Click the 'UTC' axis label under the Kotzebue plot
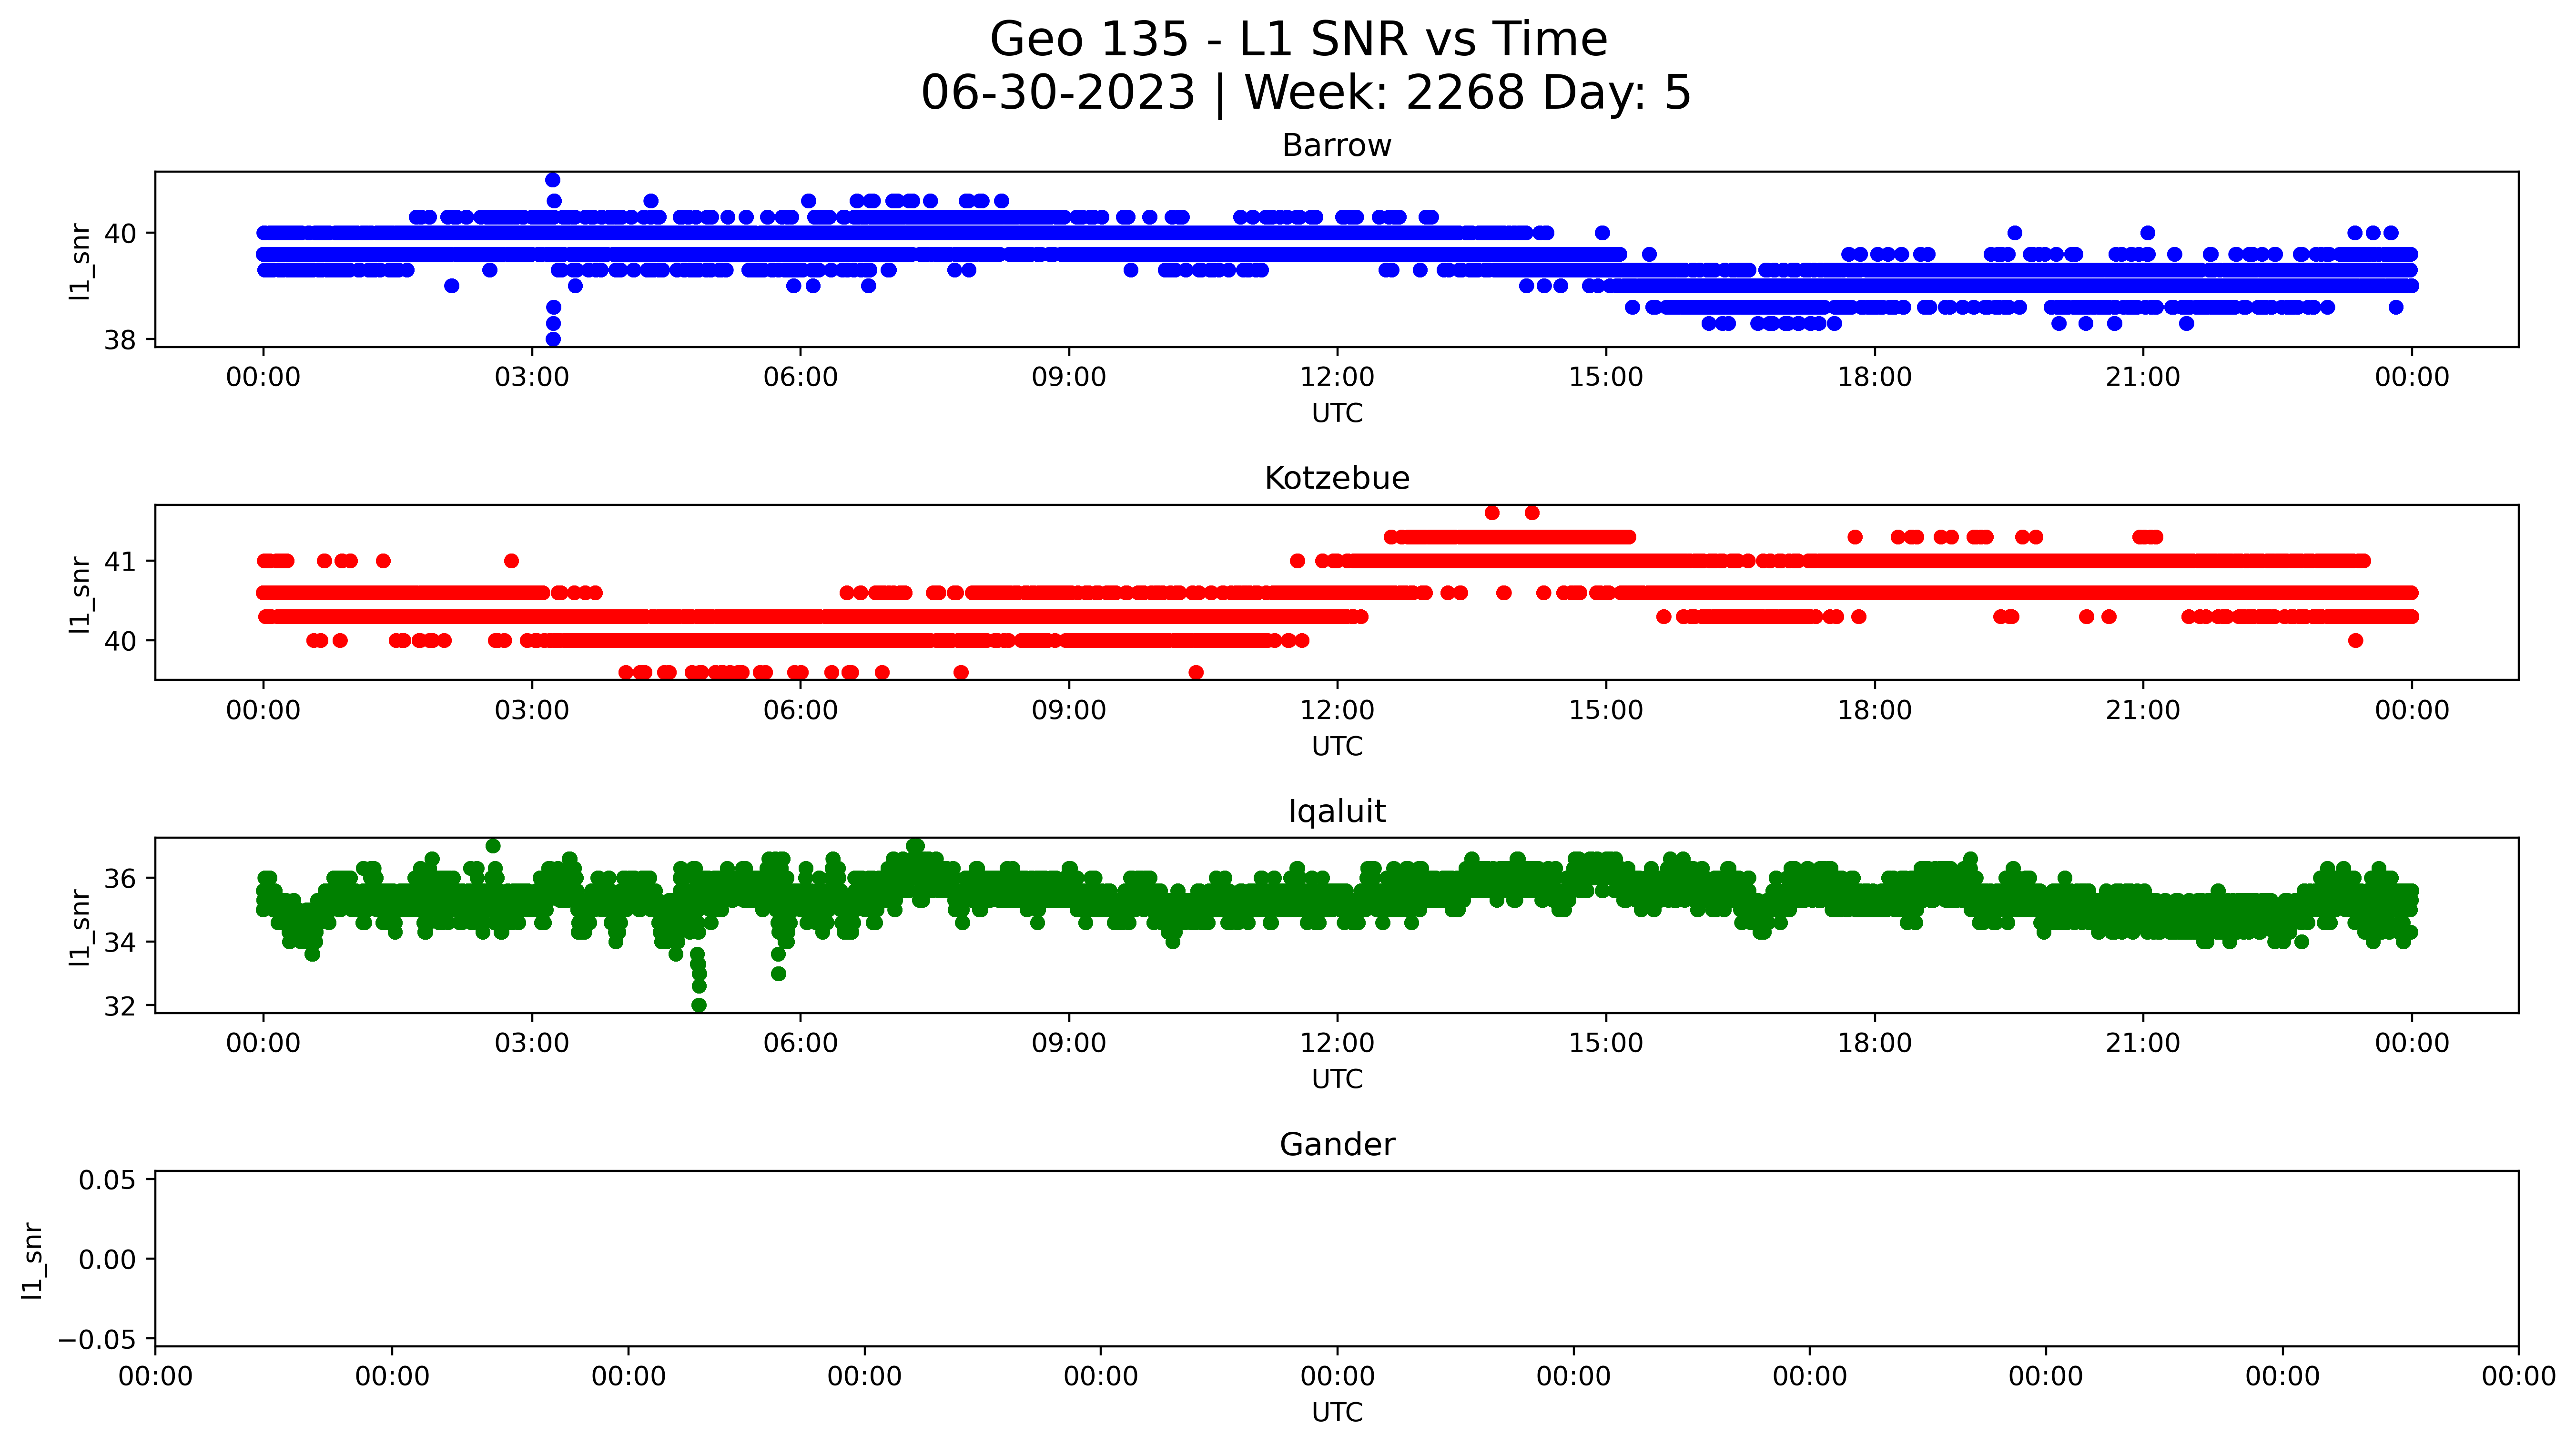2576x1446 pixels. [x=1337, y=747]
